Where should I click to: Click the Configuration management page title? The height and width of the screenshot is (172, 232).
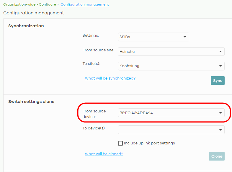pyautogui.click(x=33, y=13)
